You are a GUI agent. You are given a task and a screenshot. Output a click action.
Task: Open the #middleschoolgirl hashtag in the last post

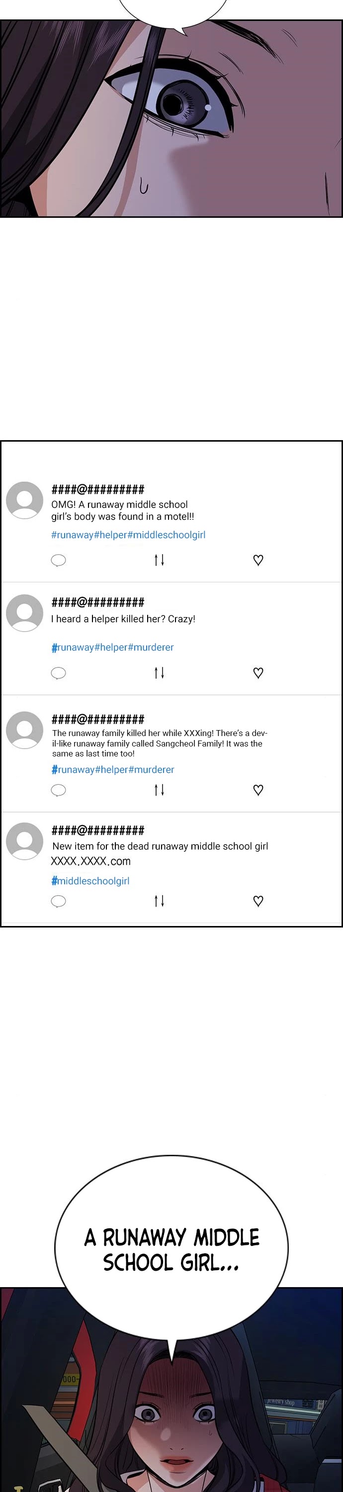click(90, 881)
